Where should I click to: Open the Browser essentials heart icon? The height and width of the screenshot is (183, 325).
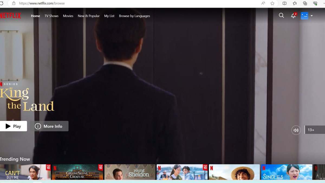[x=315, y=3]
